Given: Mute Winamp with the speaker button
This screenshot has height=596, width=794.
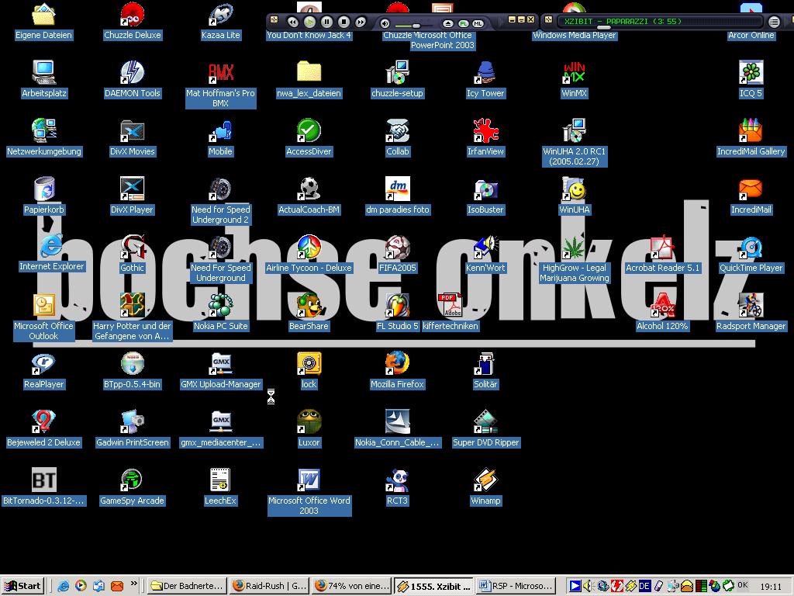Looking at the screenshot, I should (385, 23).
